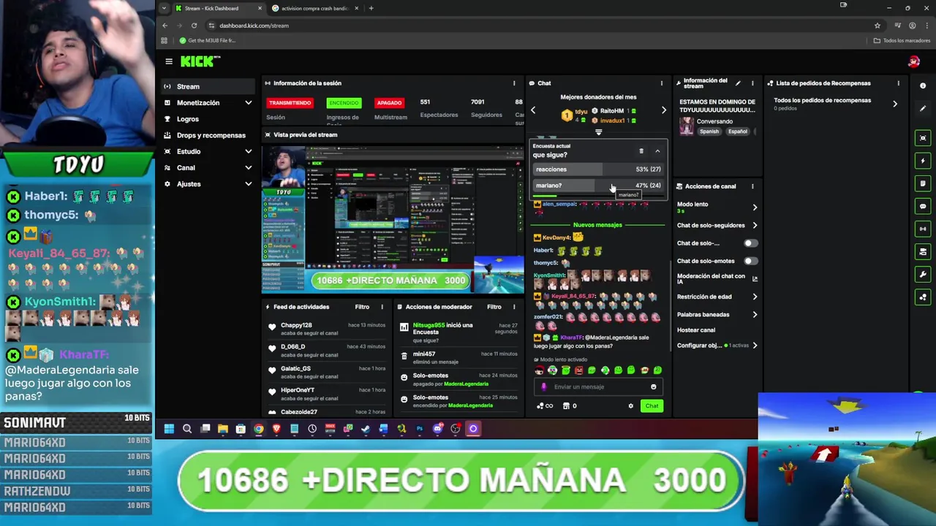Click the info icon on the right toolbar

click(x=923, y=85)
